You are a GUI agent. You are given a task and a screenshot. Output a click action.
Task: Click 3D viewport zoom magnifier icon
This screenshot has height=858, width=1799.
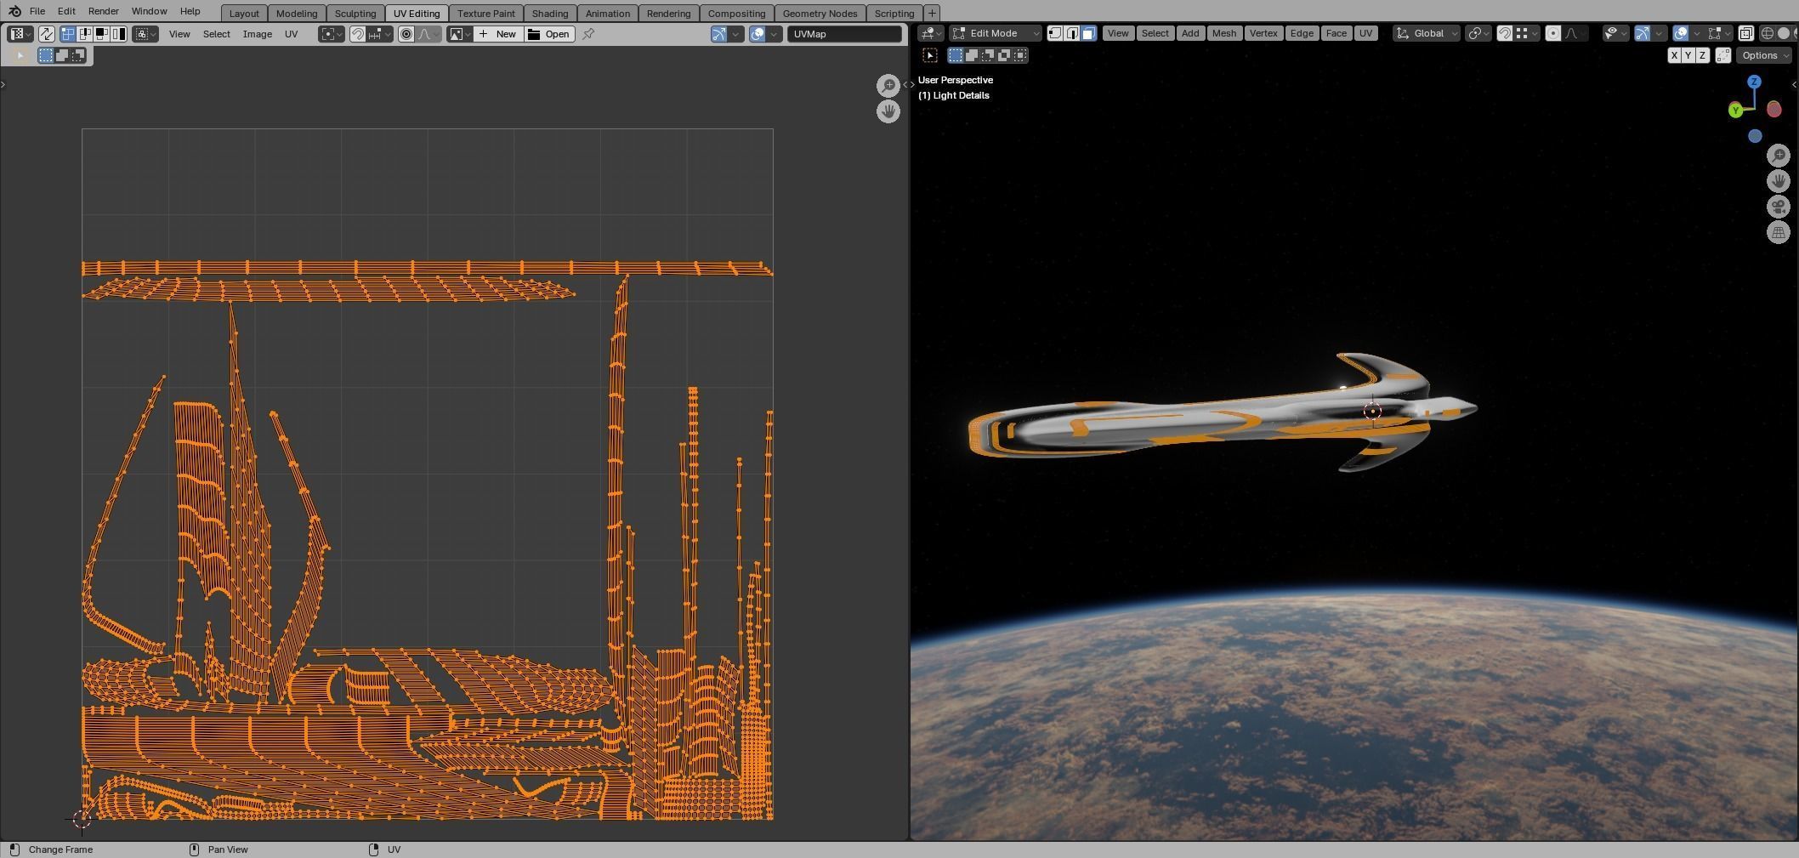[x=1779, y=155]
